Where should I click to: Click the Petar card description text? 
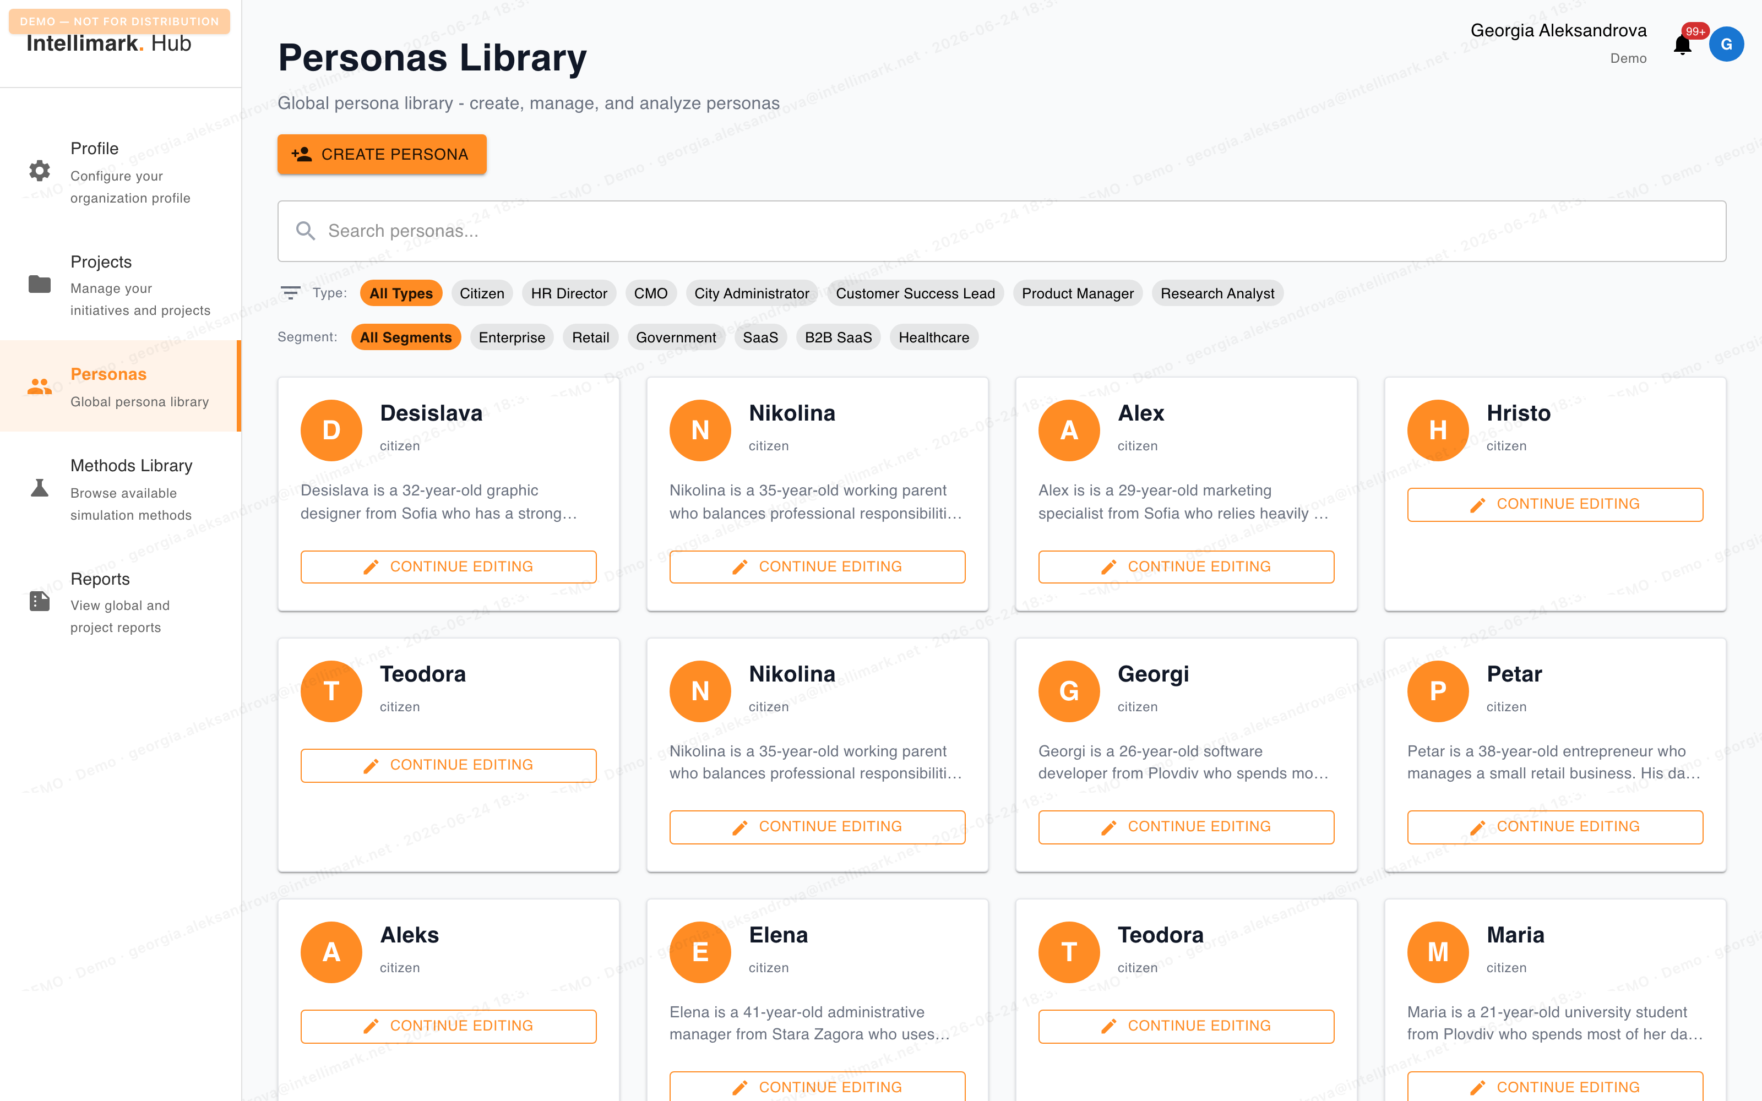[1554, 762]
